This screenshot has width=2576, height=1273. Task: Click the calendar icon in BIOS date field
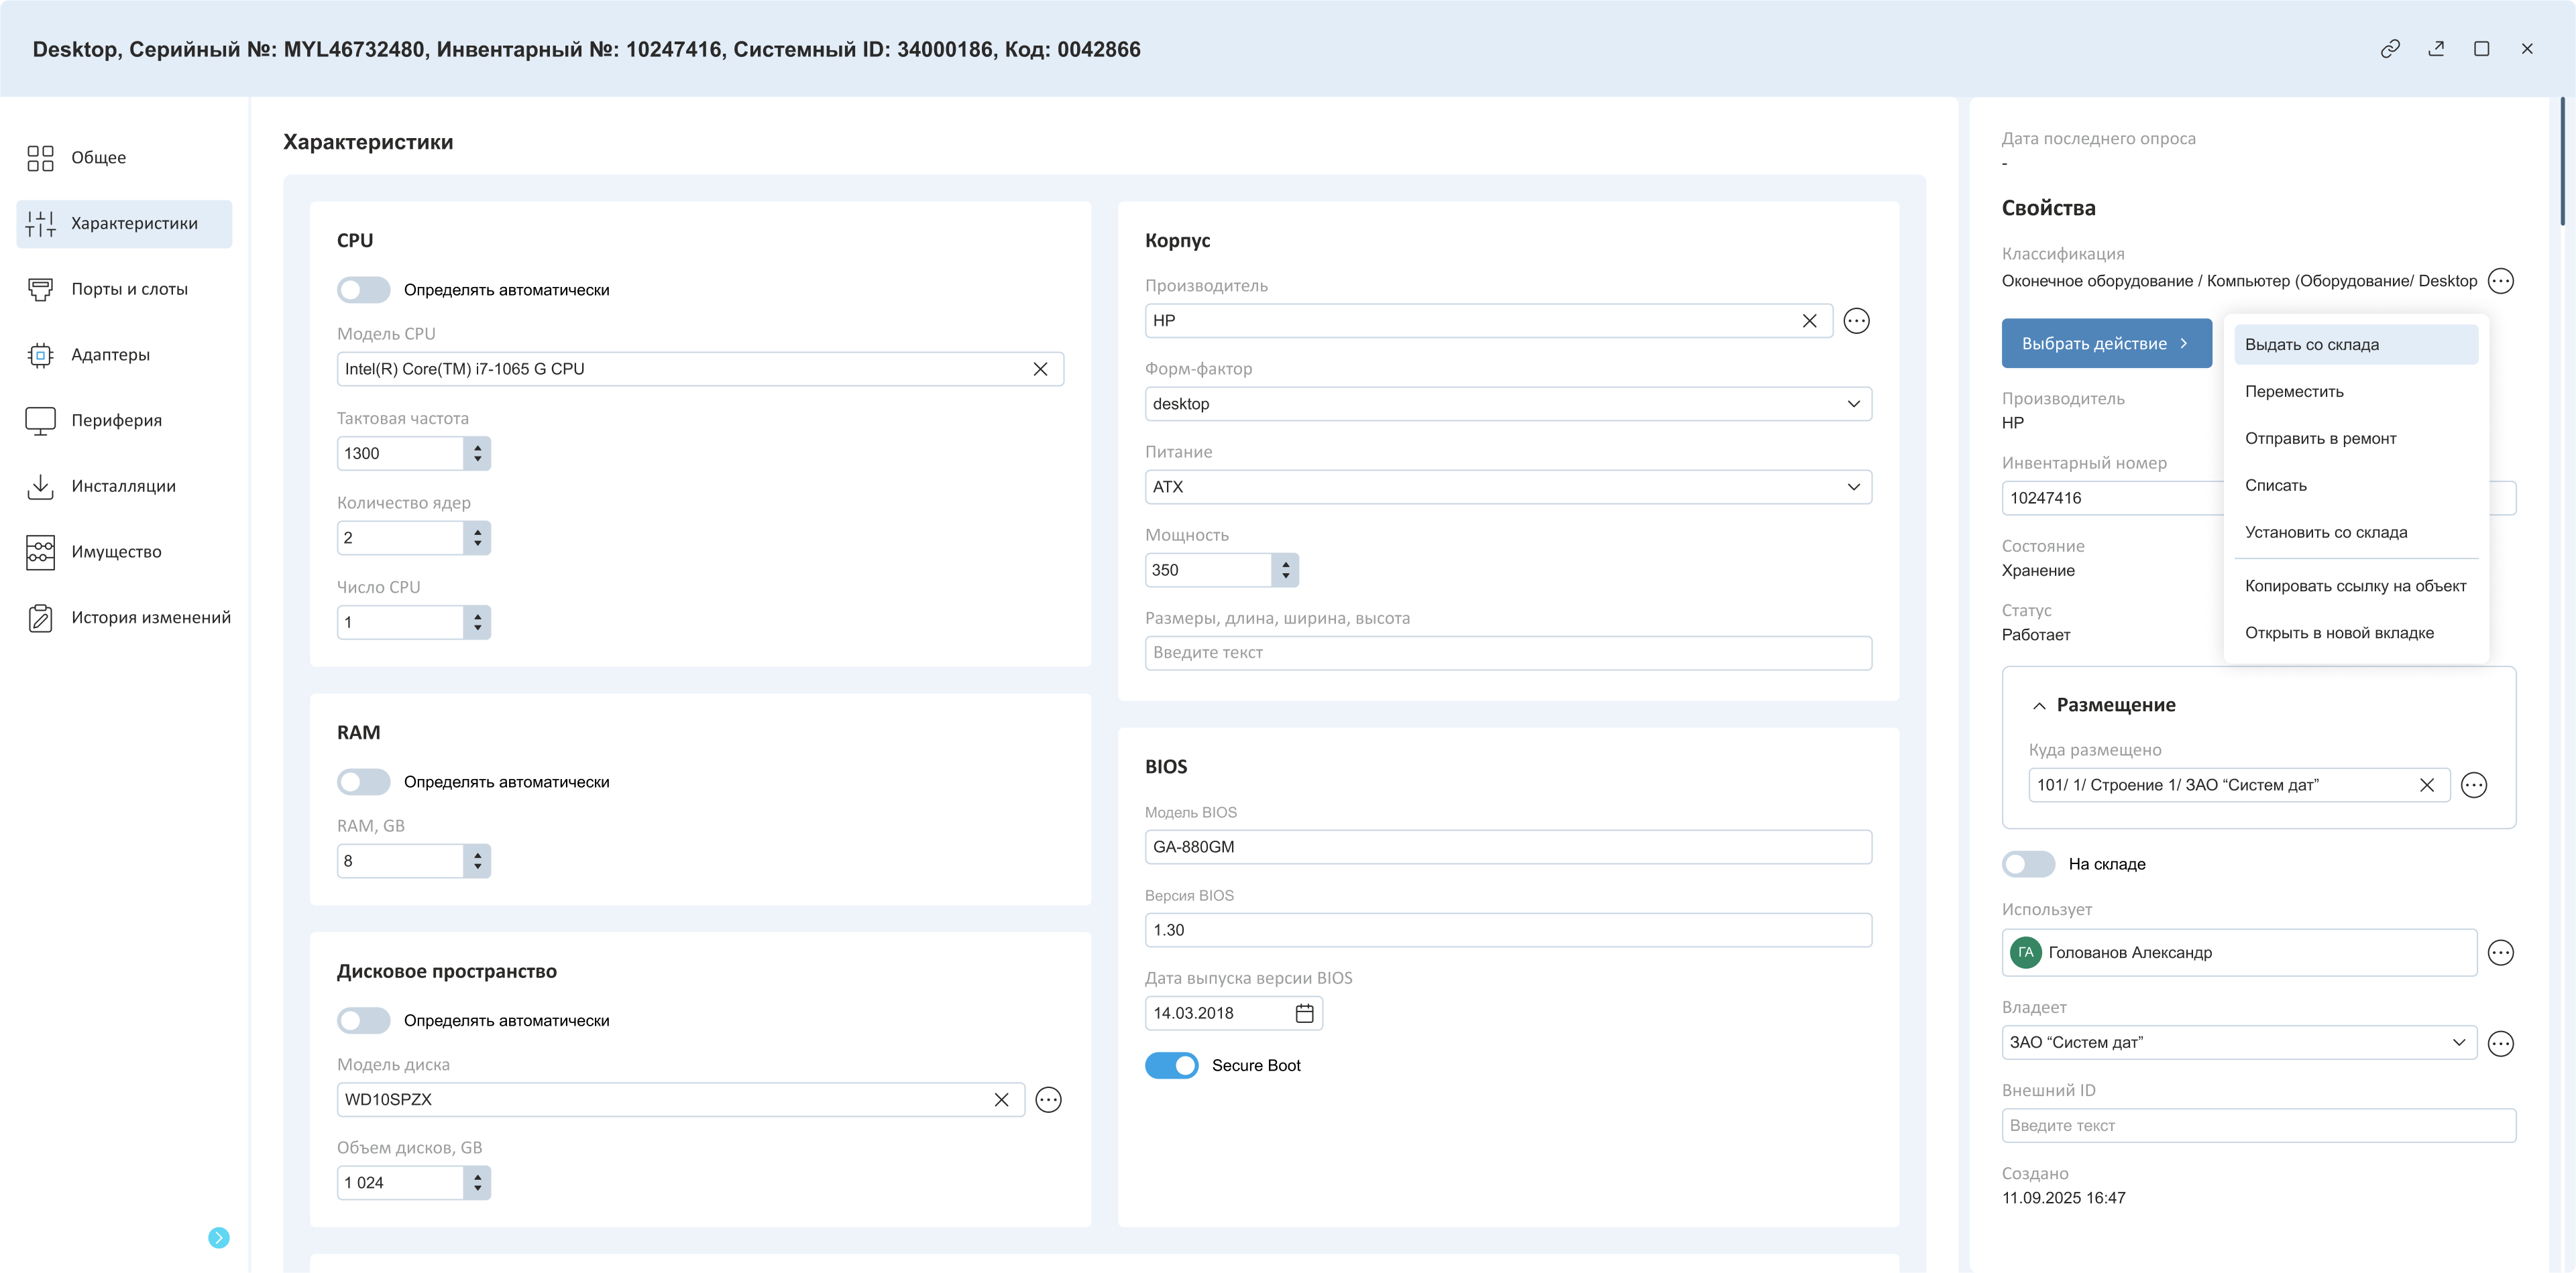1304,1013
